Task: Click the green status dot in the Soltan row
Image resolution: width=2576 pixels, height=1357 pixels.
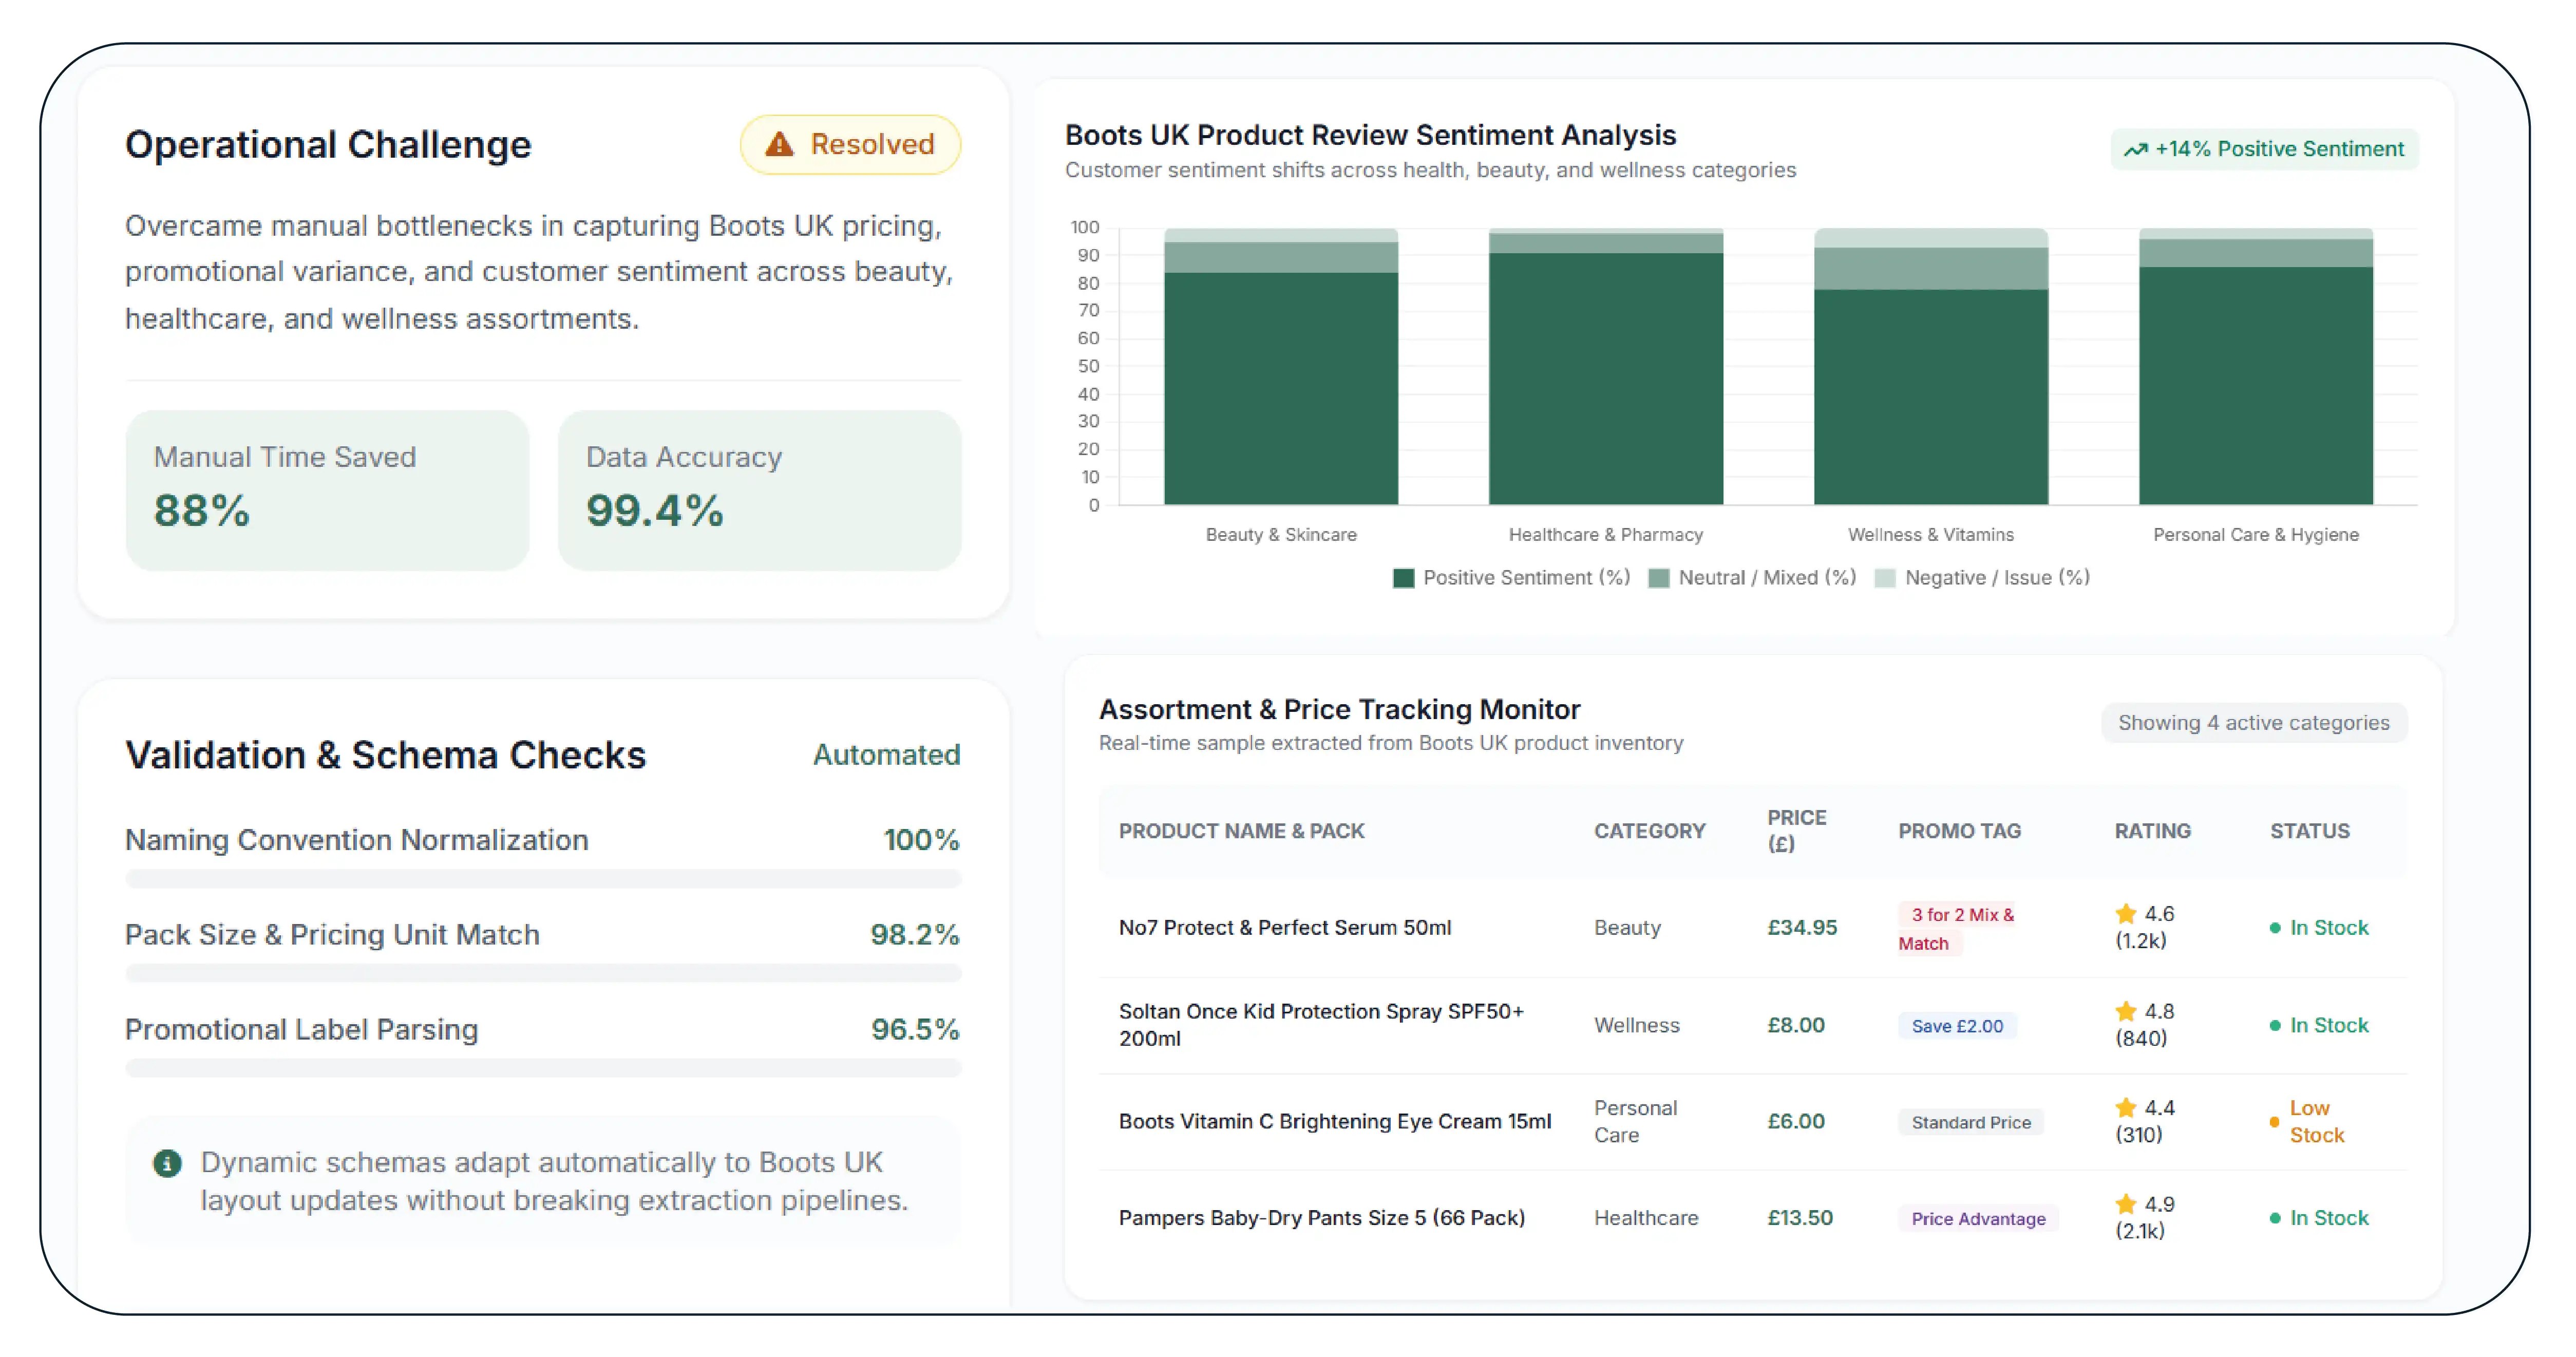Action: (2275, 1026)
